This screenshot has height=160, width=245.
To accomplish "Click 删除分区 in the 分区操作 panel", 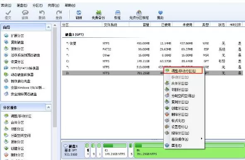I will click(14, 155).
